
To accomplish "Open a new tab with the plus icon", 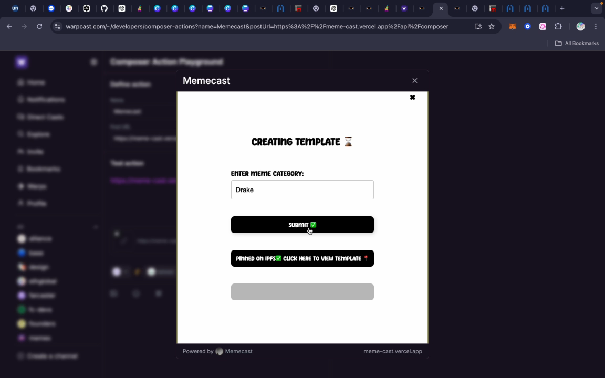I will coord(562,8).
